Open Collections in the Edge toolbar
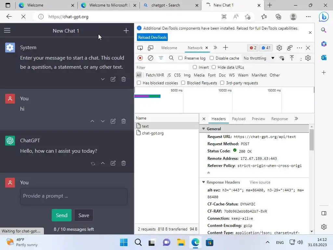 278,17
